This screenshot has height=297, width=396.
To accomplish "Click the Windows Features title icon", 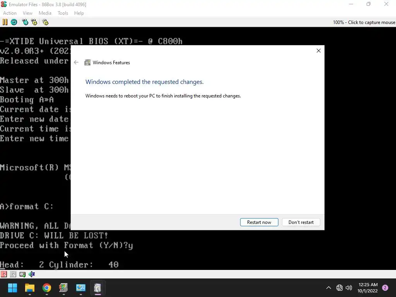I will point(87,62).
